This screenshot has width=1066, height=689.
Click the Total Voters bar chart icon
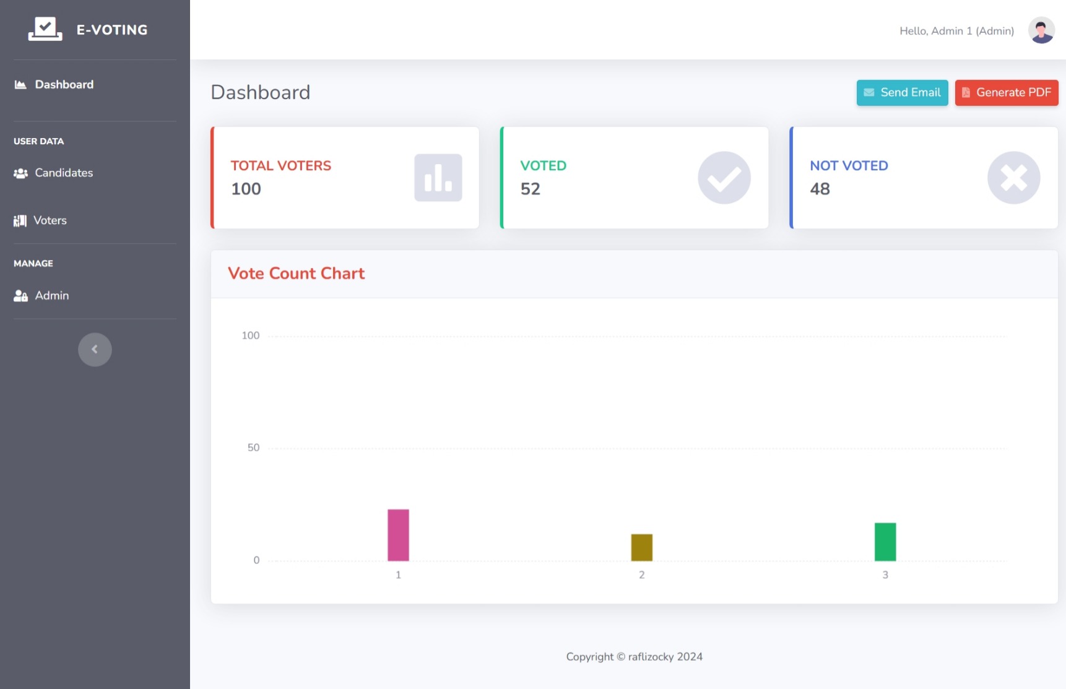tap(438, 178)
